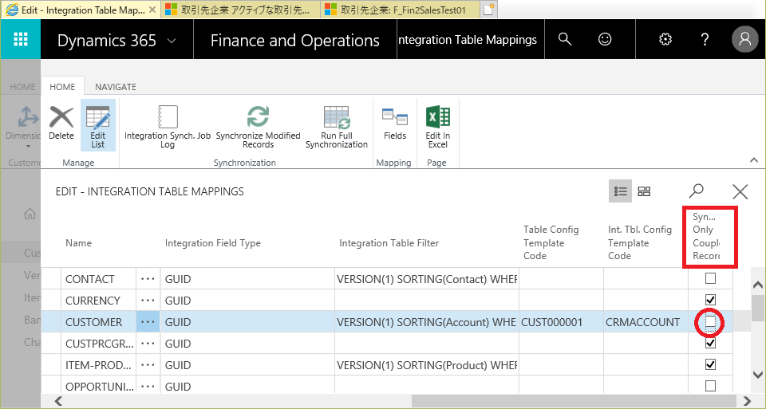Screen dimensions: 766x409
Task: Uncheck ITEM-PROD row coupled records checkbox
Action: tap(710, 364)
